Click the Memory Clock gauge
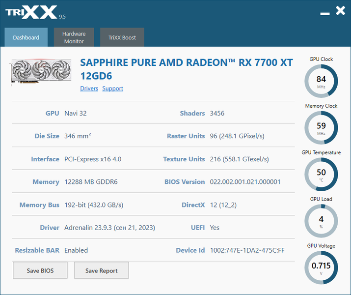The height and width of the screenshot is (295, 351). pyautogui.click(x=321, y=127)
